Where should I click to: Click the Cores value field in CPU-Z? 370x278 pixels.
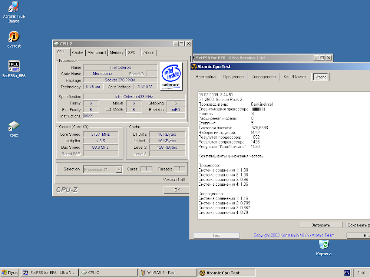tap(146, 169)
